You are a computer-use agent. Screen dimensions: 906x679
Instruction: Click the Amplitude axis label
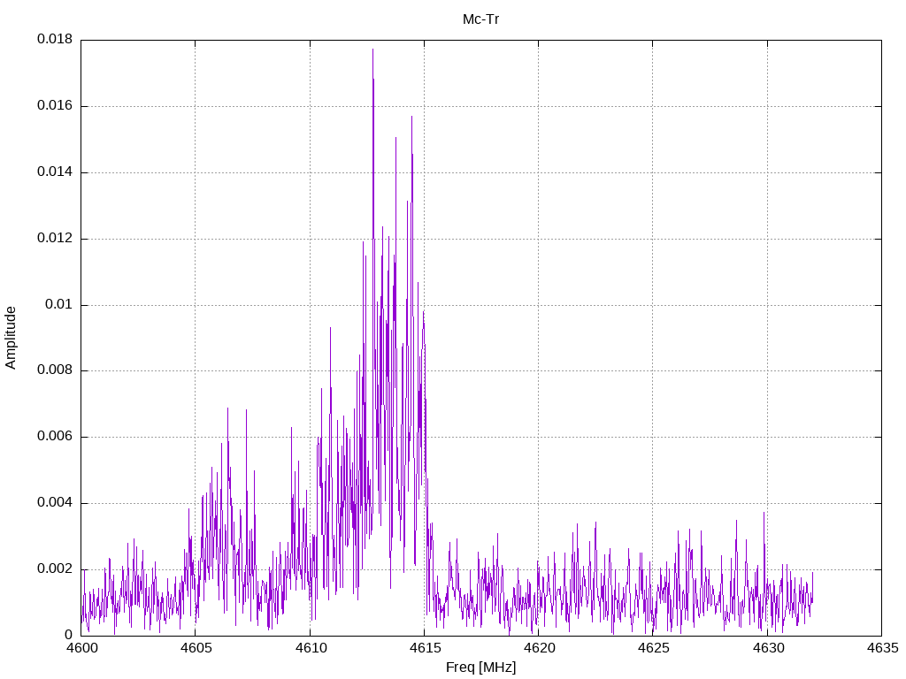click(x=11, y=338)
